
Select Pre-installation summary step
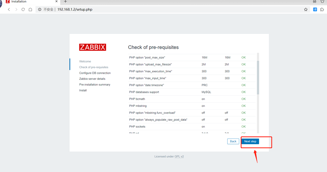95,85
